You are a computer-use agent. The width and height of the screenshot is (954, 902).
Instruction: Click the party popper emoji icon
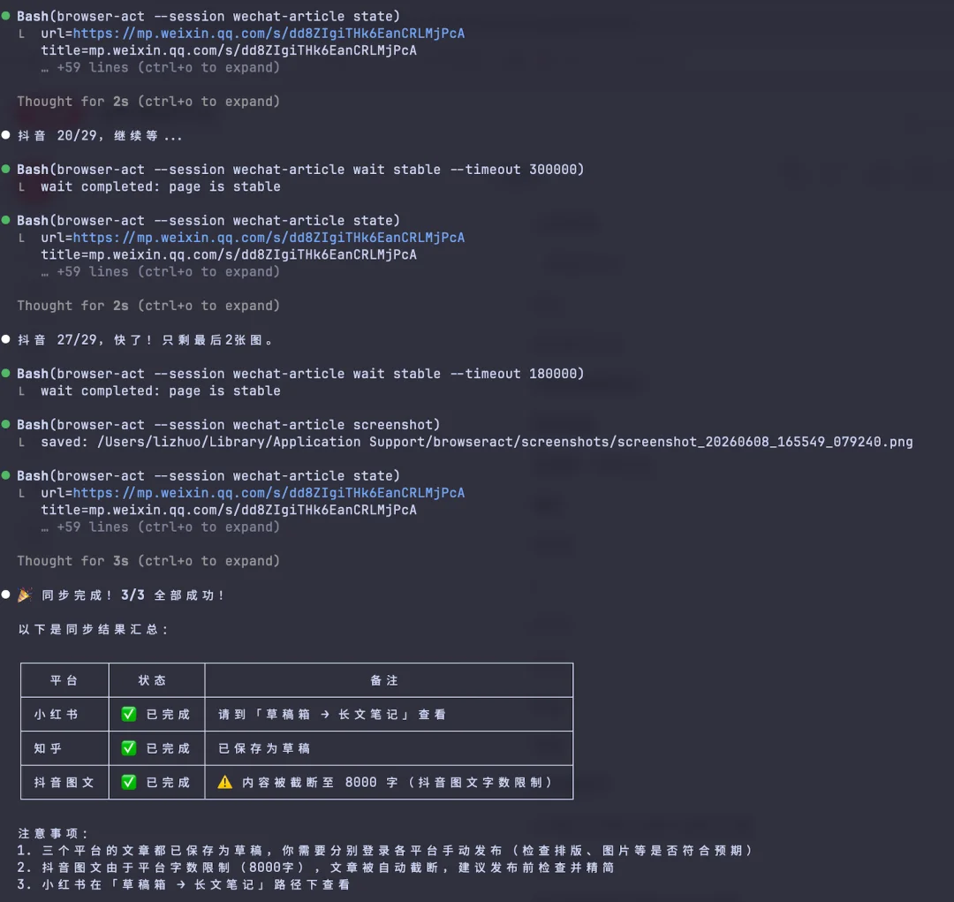click(25, 595)
